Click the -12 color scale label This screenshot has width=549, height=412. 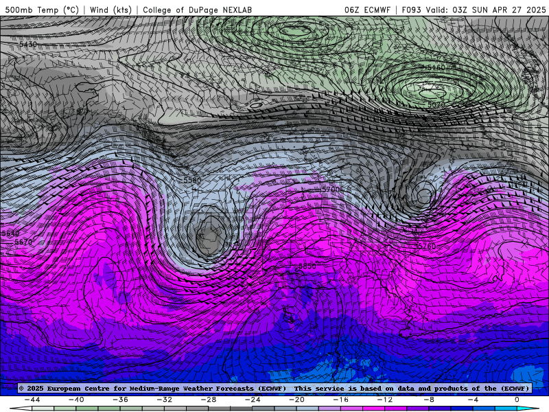pos(385,400)
